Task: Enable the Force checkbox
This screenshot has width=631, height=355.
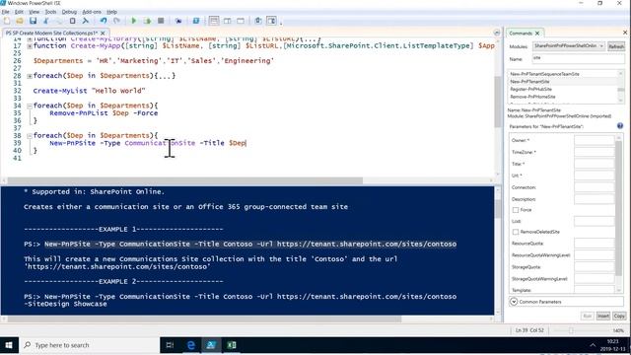Action: (x=516, y=210)
